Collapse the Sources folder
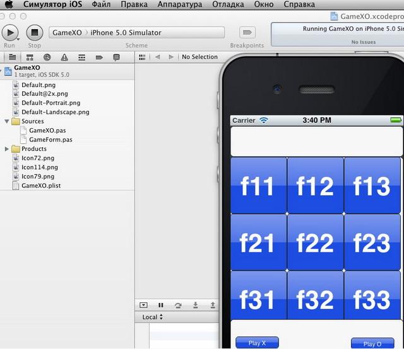This screenshot has height=349, width=404. tap(7, 121)
